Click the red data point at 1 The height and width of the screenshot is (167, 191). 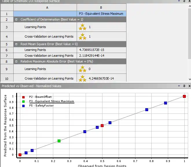tap(184, 96)
